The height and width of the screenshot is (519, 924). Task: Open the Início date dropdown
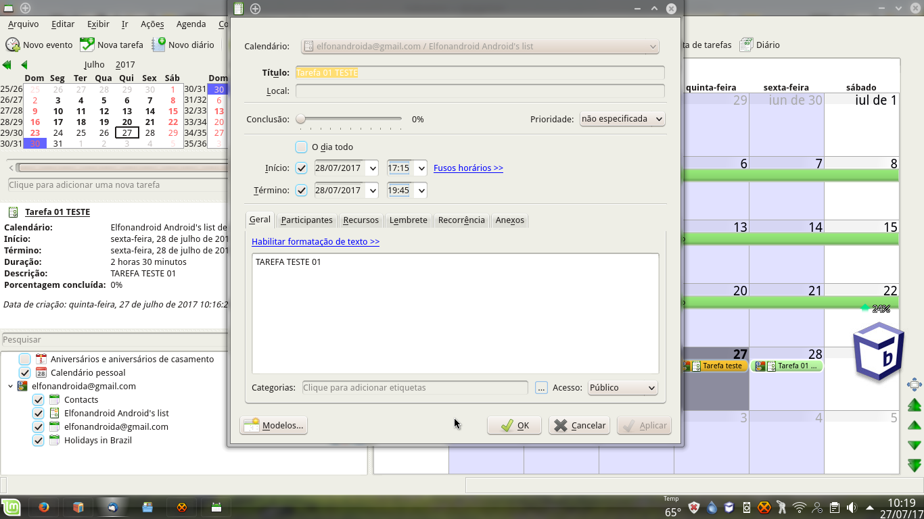[x=372, y=168]
